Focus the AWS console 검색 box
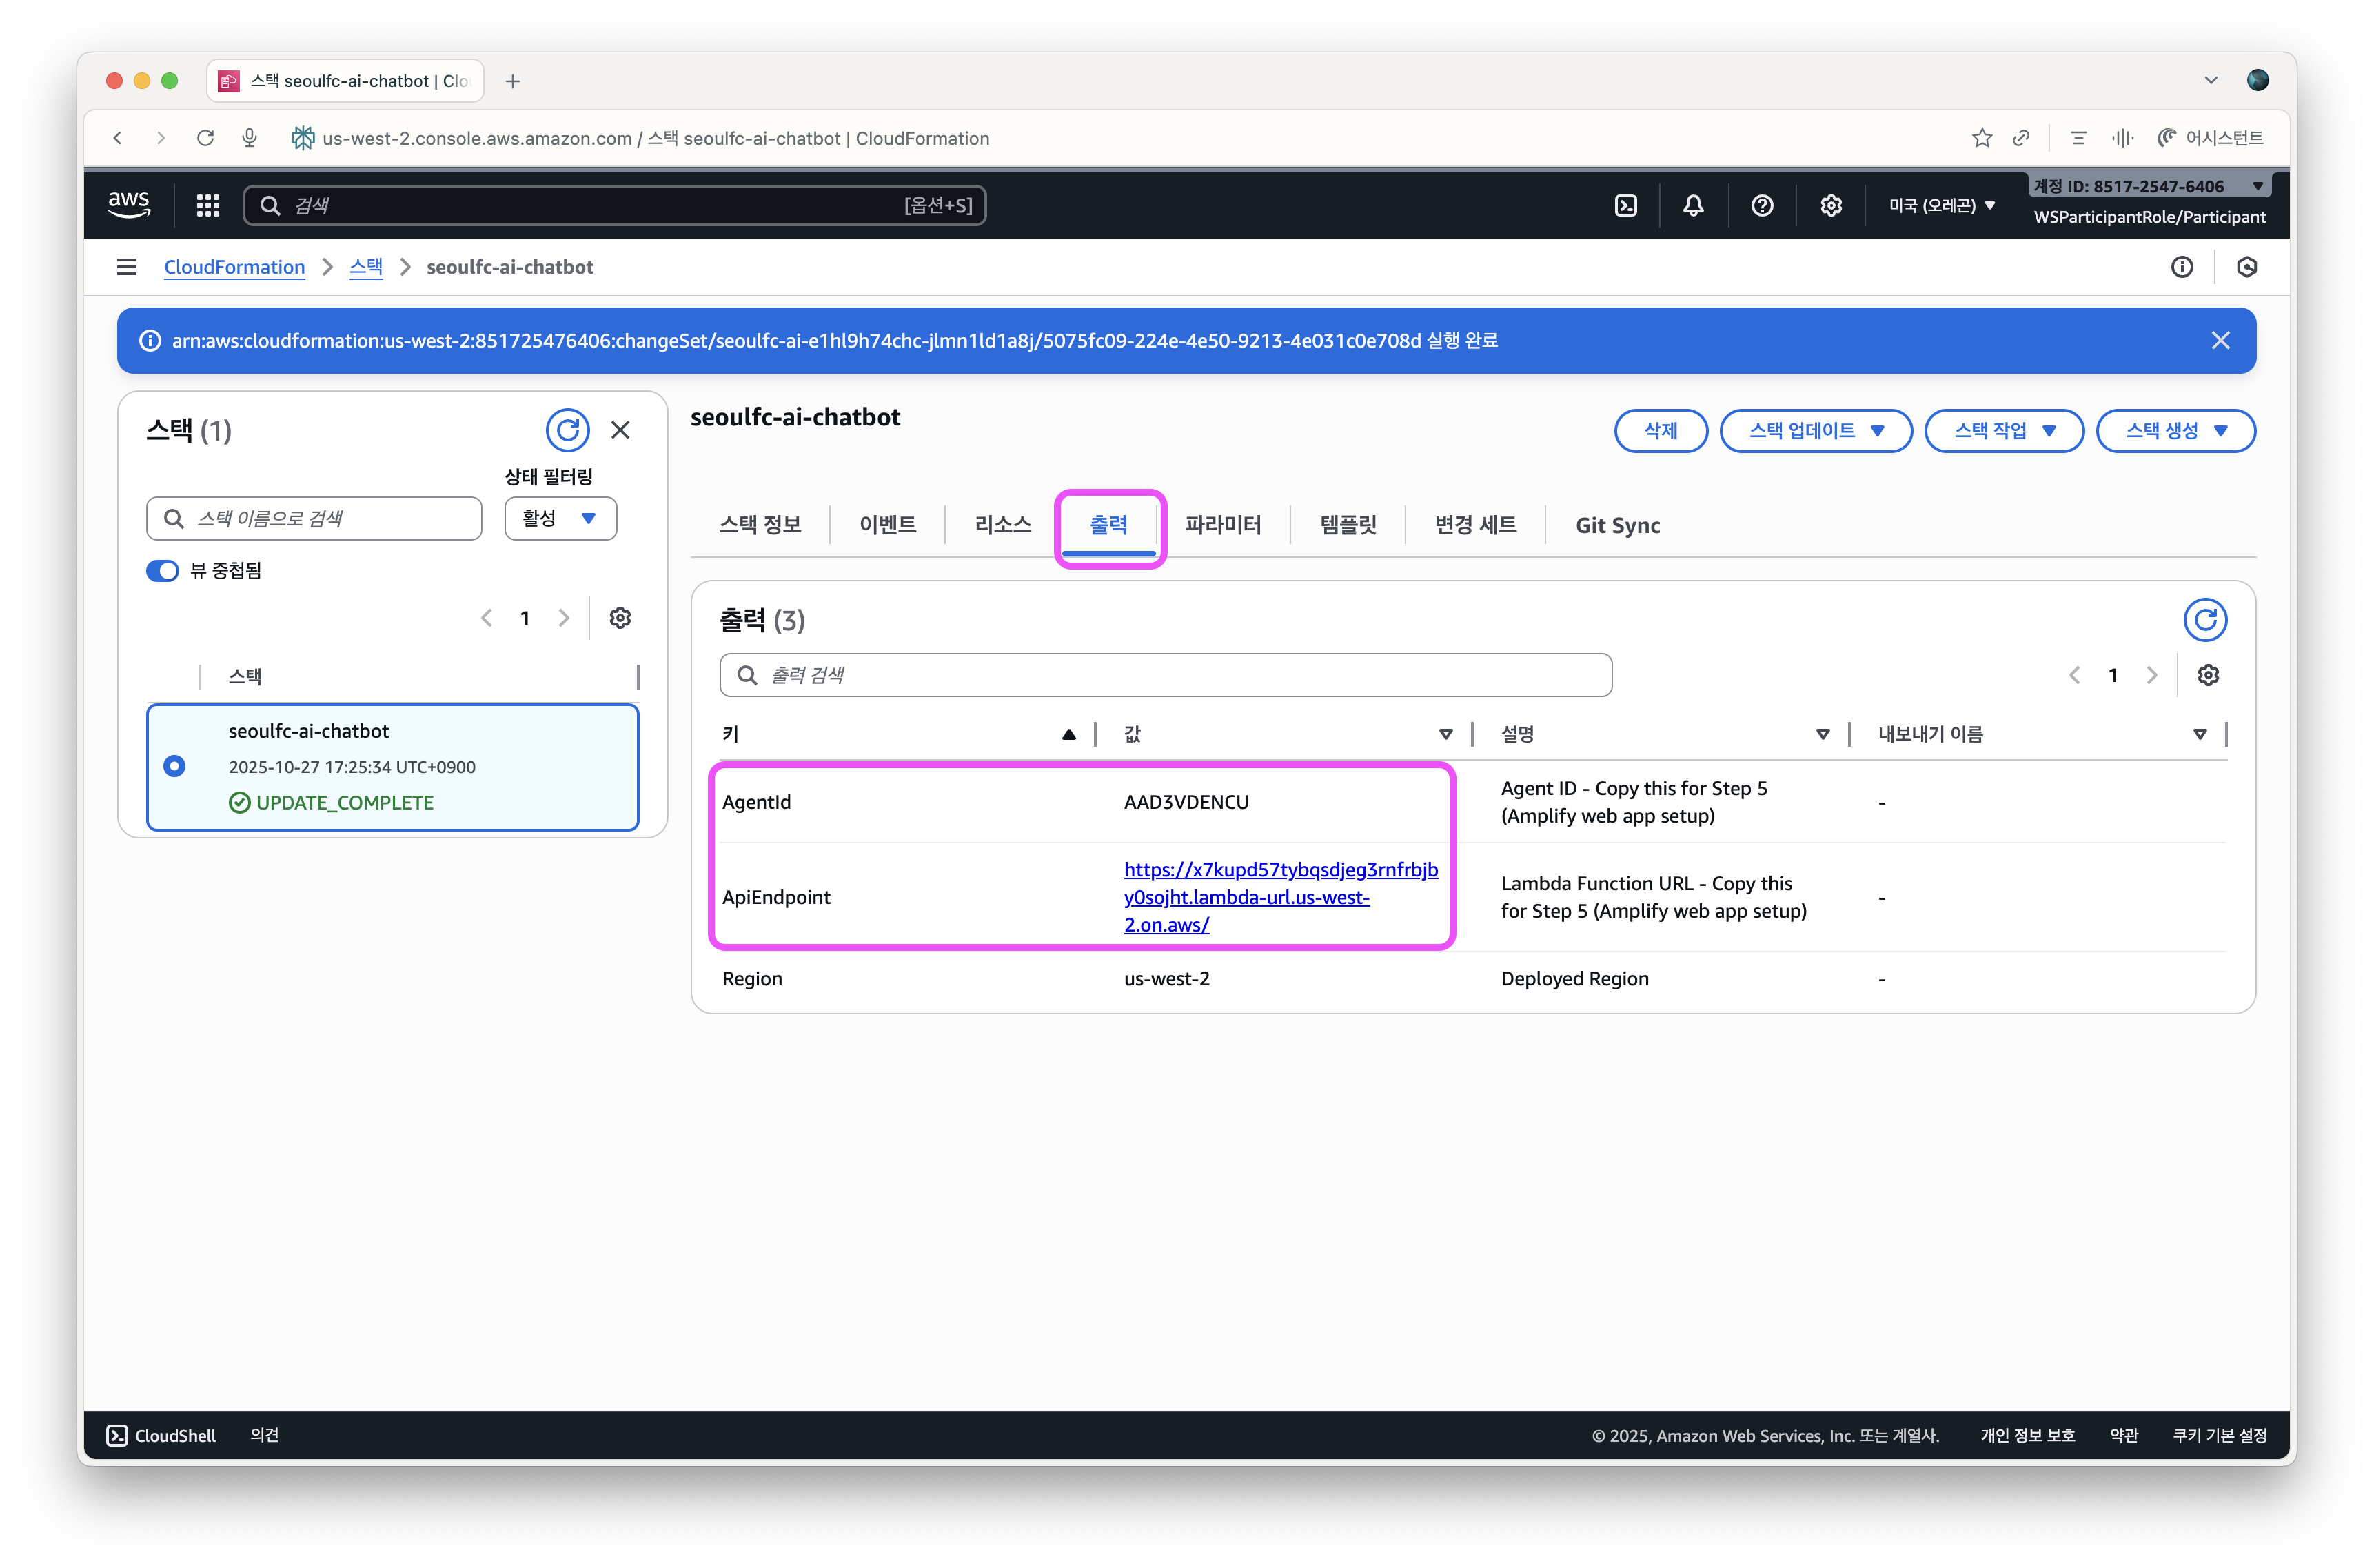 tap(615, 205)
